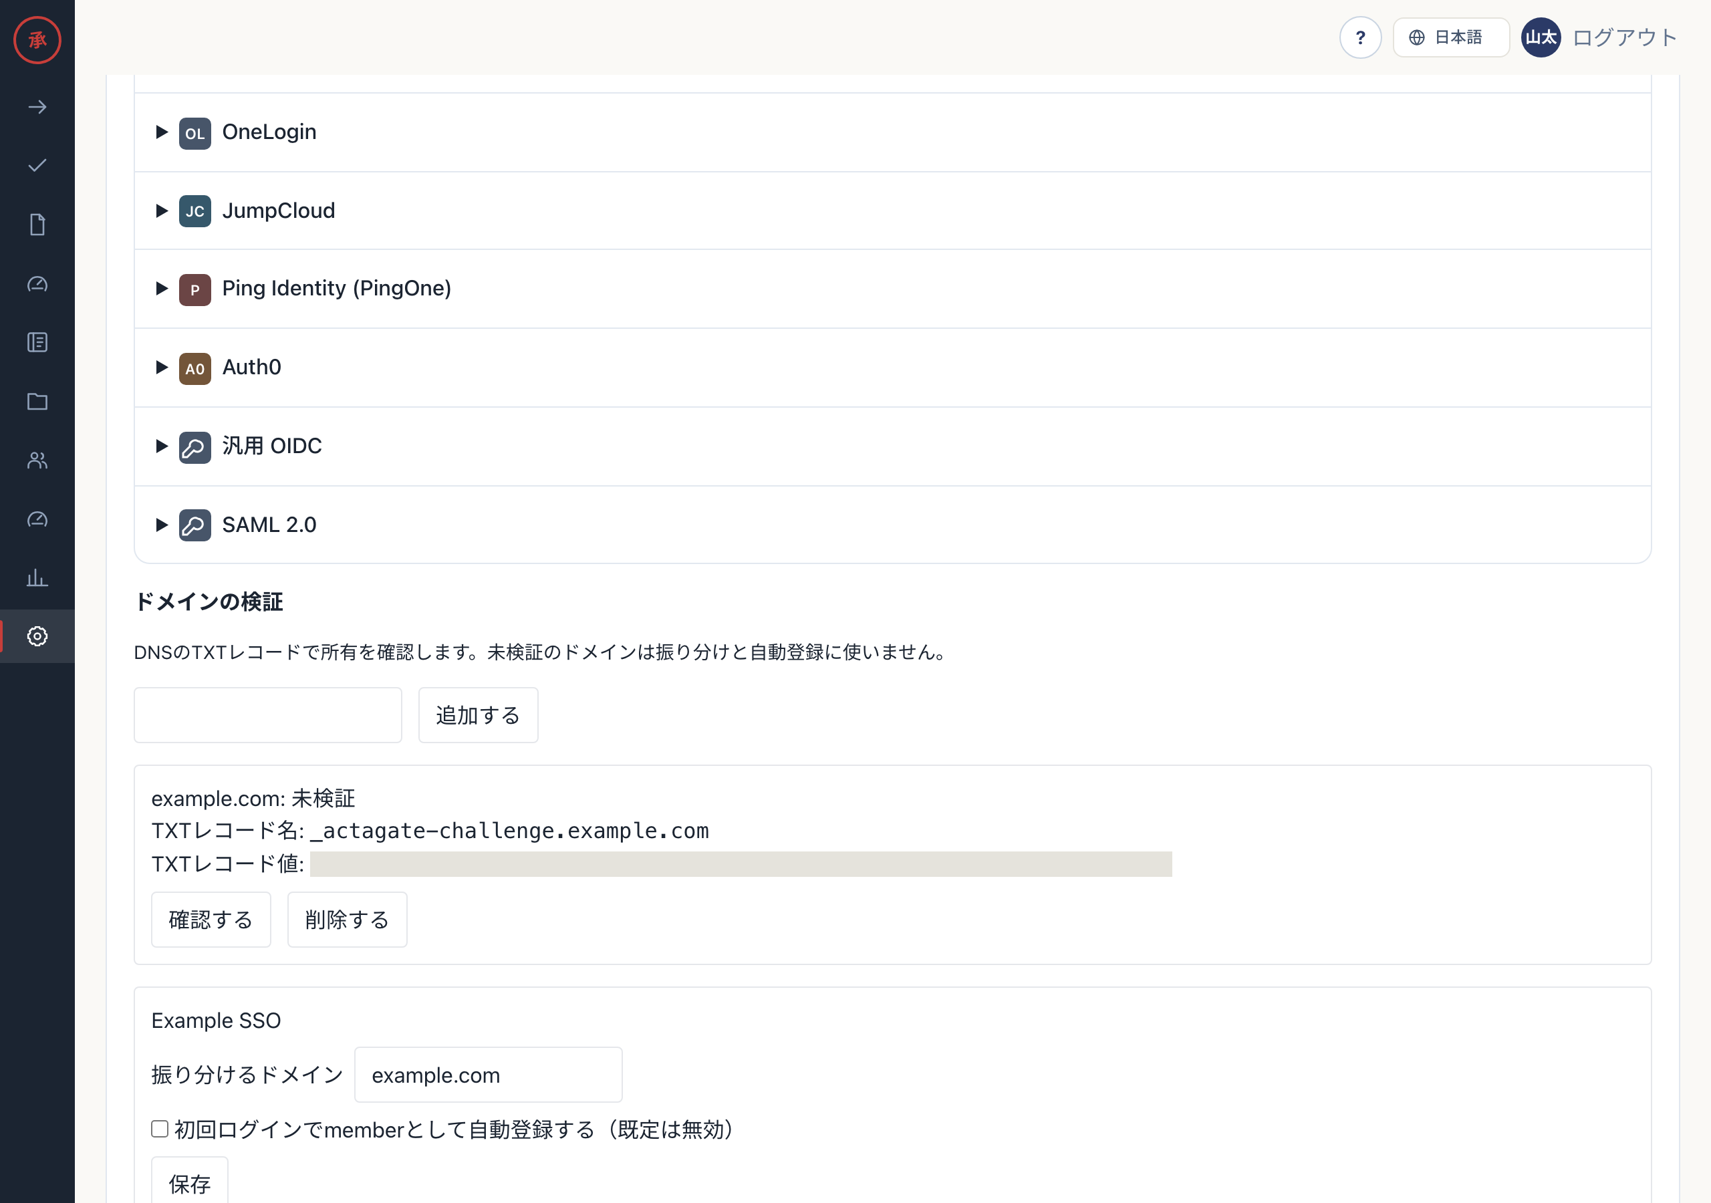Open the users/members sidebar icon
This screenshot has height=1203, width=1711.
click(x=37, y=460)
